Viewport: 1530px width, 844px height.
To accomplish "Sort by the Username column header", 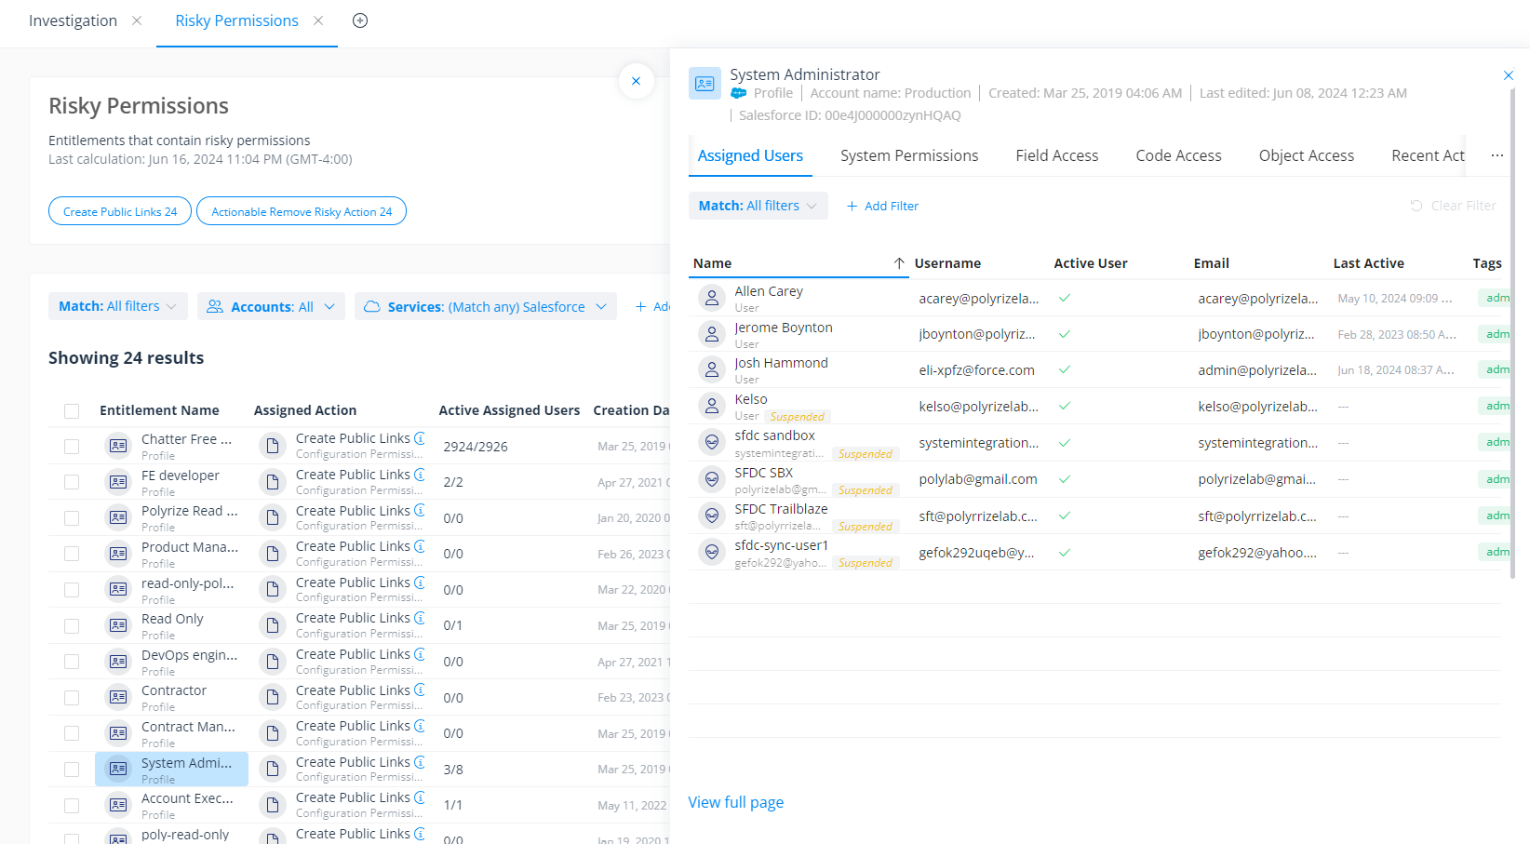I will tap(947, 263).
